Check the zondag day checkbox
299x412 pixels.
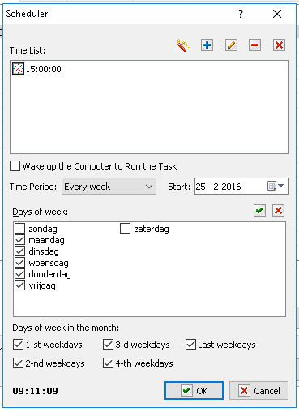tap(20, 229)
